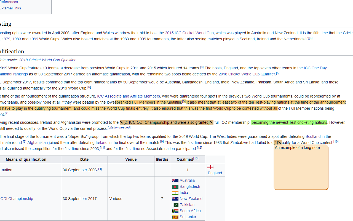Click the 'Date' column header
Image resolution: width=353 pixels, height=221 pixels.
84,159
